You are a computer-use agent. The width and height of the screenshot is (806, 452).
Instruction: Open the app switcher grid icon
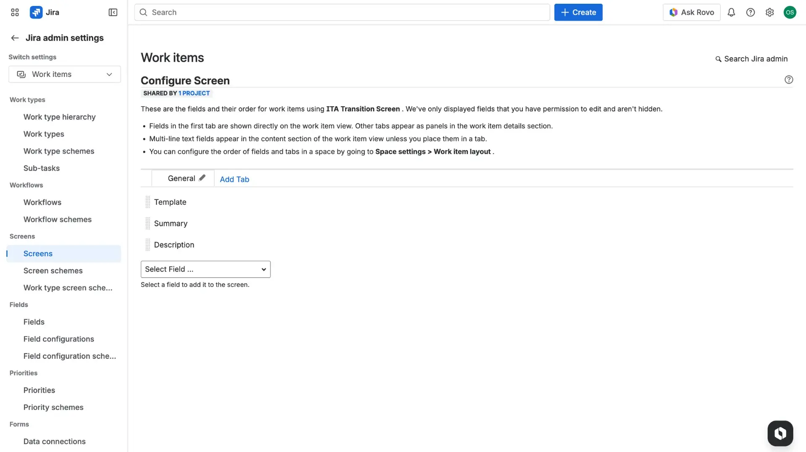pos(15,12)
